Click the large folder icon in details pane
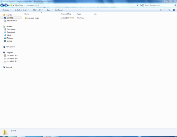The image size is (177, 137). coord(5,132)
